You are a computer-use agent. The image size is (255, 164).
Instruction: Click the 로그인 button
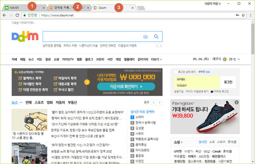click(x=228, y=82)
